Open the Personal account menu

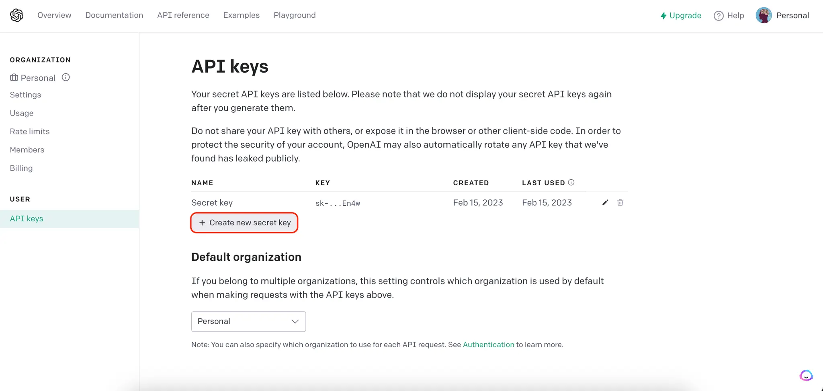[792, 16]
